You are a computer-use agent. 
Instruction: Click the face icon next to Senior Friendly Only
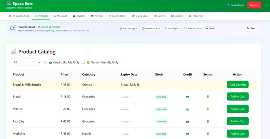tap(88, 62)
